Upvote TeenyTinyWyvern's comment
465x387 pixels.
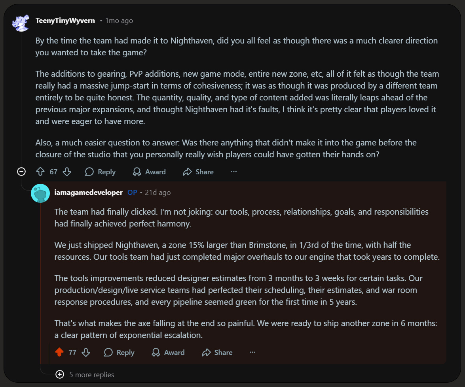tap(40, 172)
